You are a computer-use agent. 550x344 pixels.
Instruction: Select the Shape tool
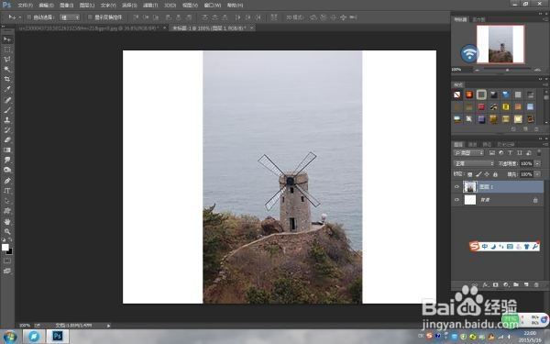[7, 211]
